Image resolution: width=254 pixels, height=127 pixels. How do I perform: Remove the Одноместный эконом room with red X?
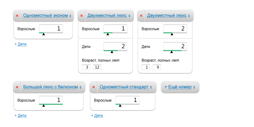(x=17, y=16)
